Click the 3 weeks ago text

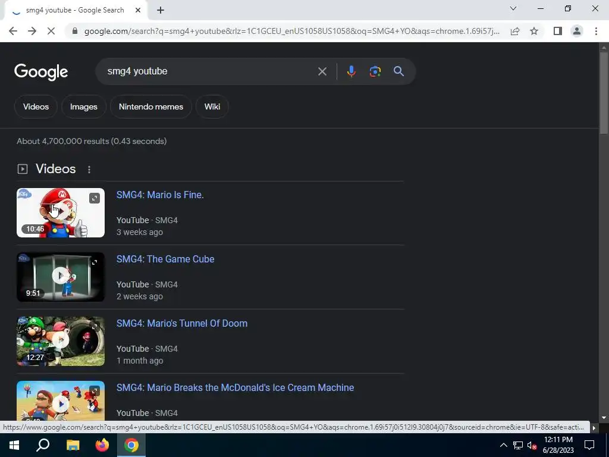click(140, 233)
